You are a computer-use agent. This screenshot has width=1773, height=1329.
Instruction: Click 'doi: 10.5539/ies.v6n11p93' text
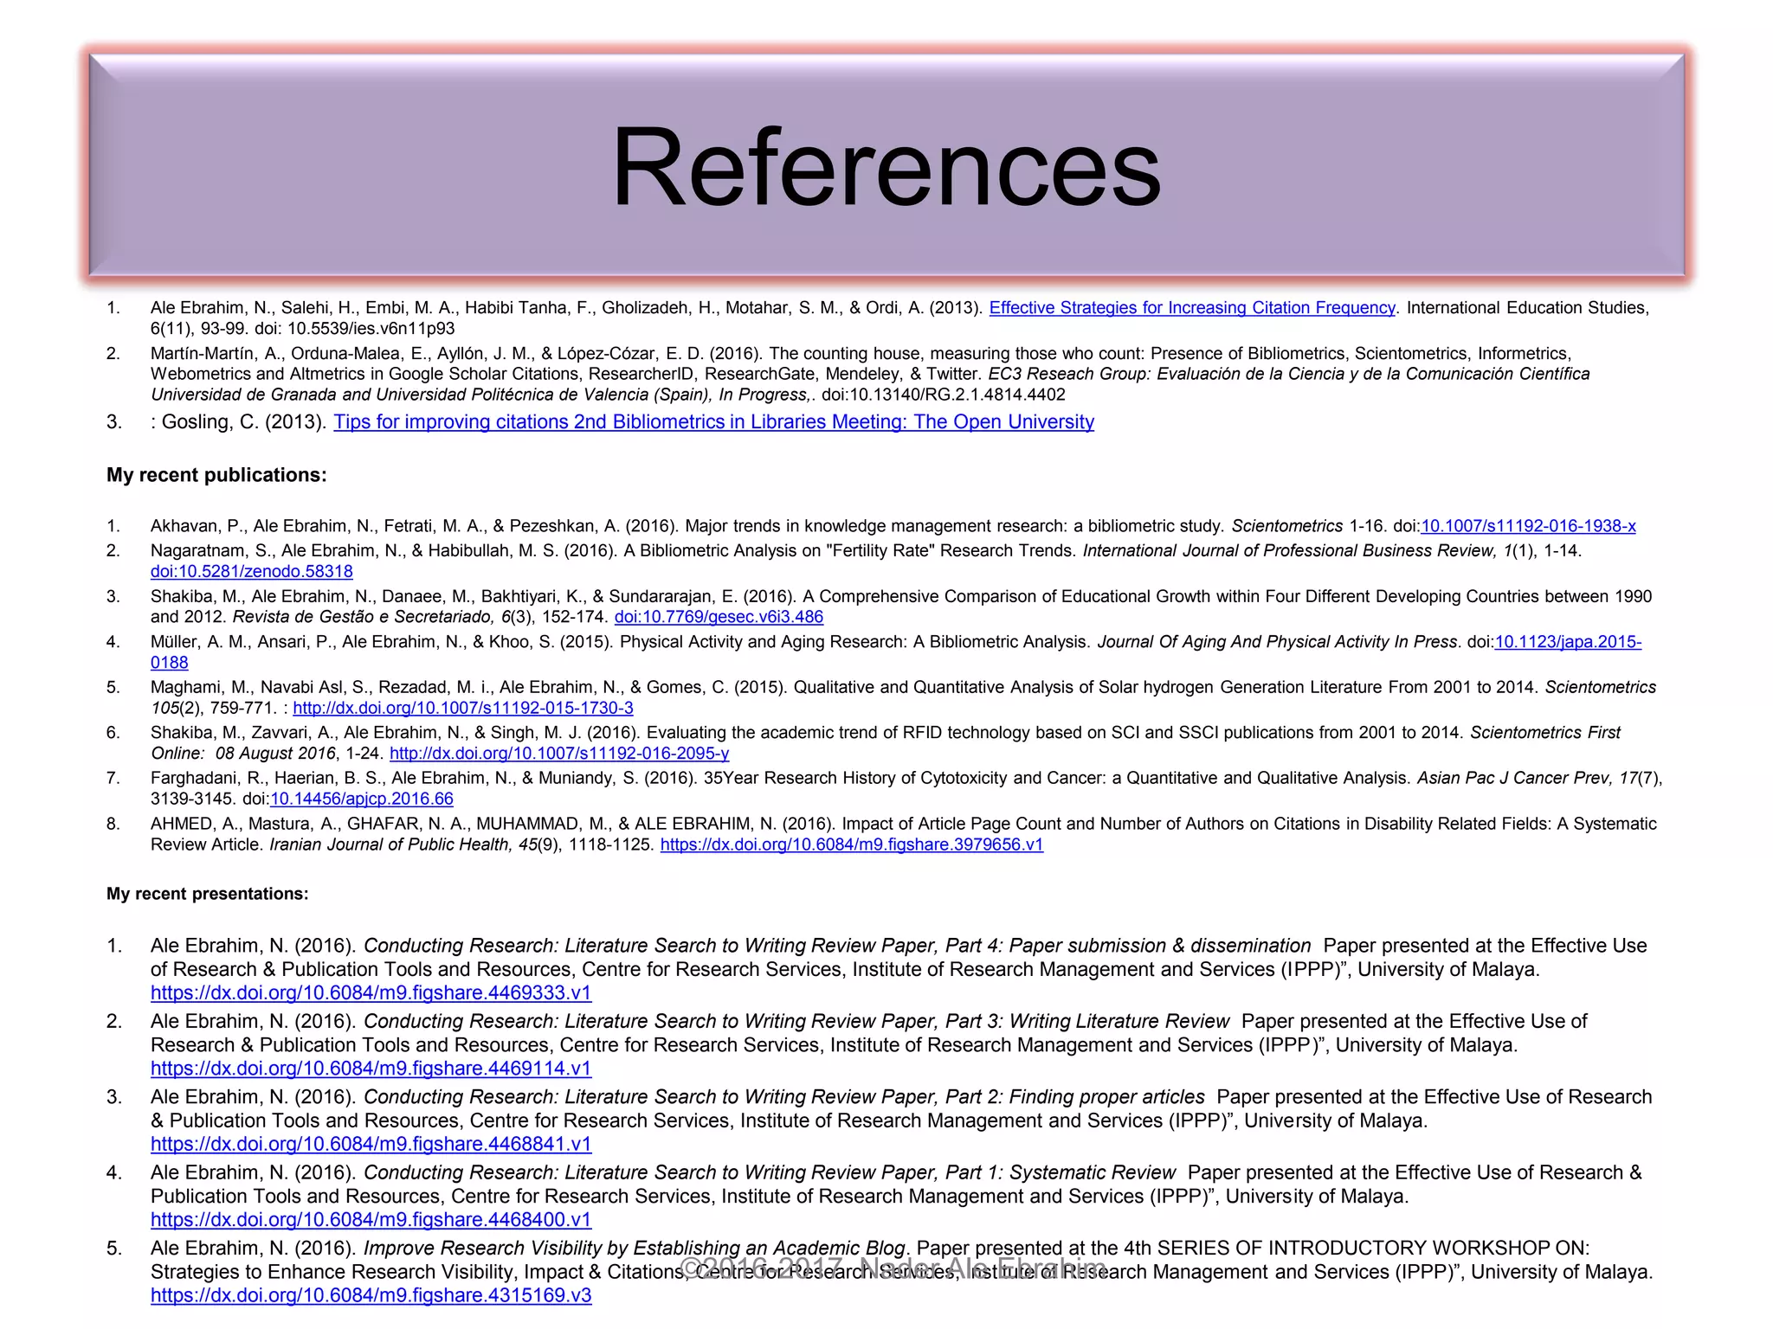[355, 329]
